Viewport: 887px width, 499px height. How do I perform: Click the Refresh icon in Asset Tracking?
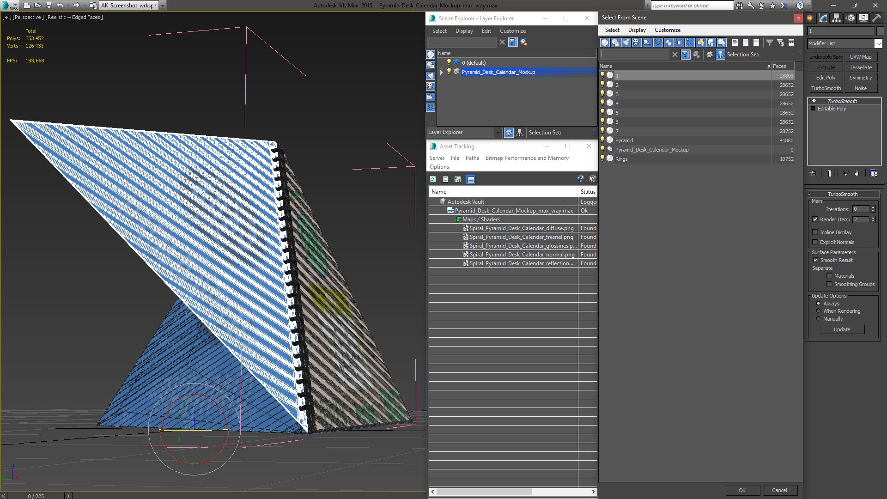[433, 179]
